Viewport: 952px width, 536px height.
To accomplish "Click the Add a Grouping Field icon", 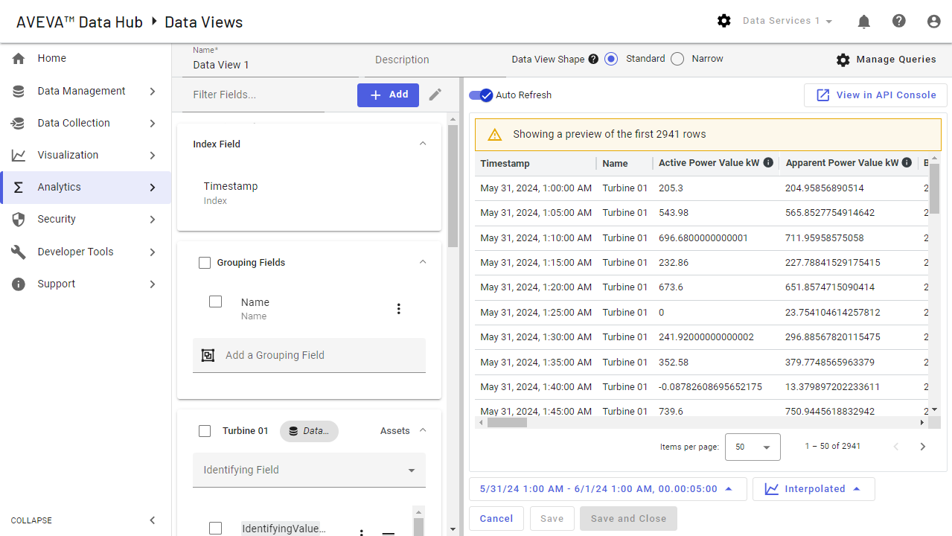I will tap(208, 355).
